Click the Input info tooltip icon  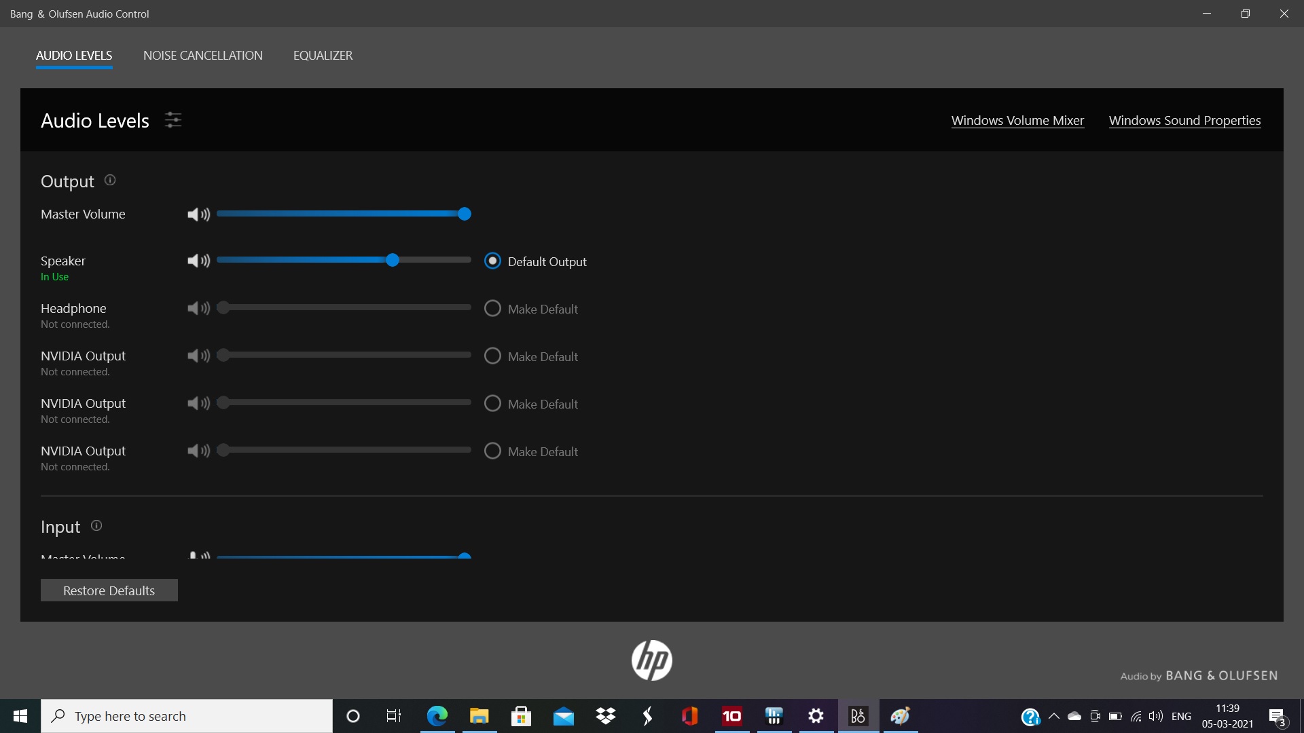pyautogui.click(x=96, y=525)
